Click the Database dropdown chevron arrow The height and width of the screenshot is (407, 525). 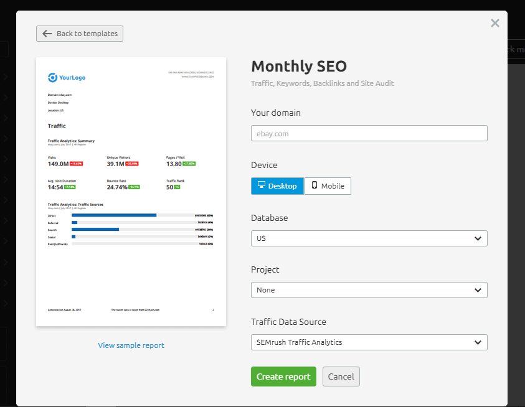[477, 238]
